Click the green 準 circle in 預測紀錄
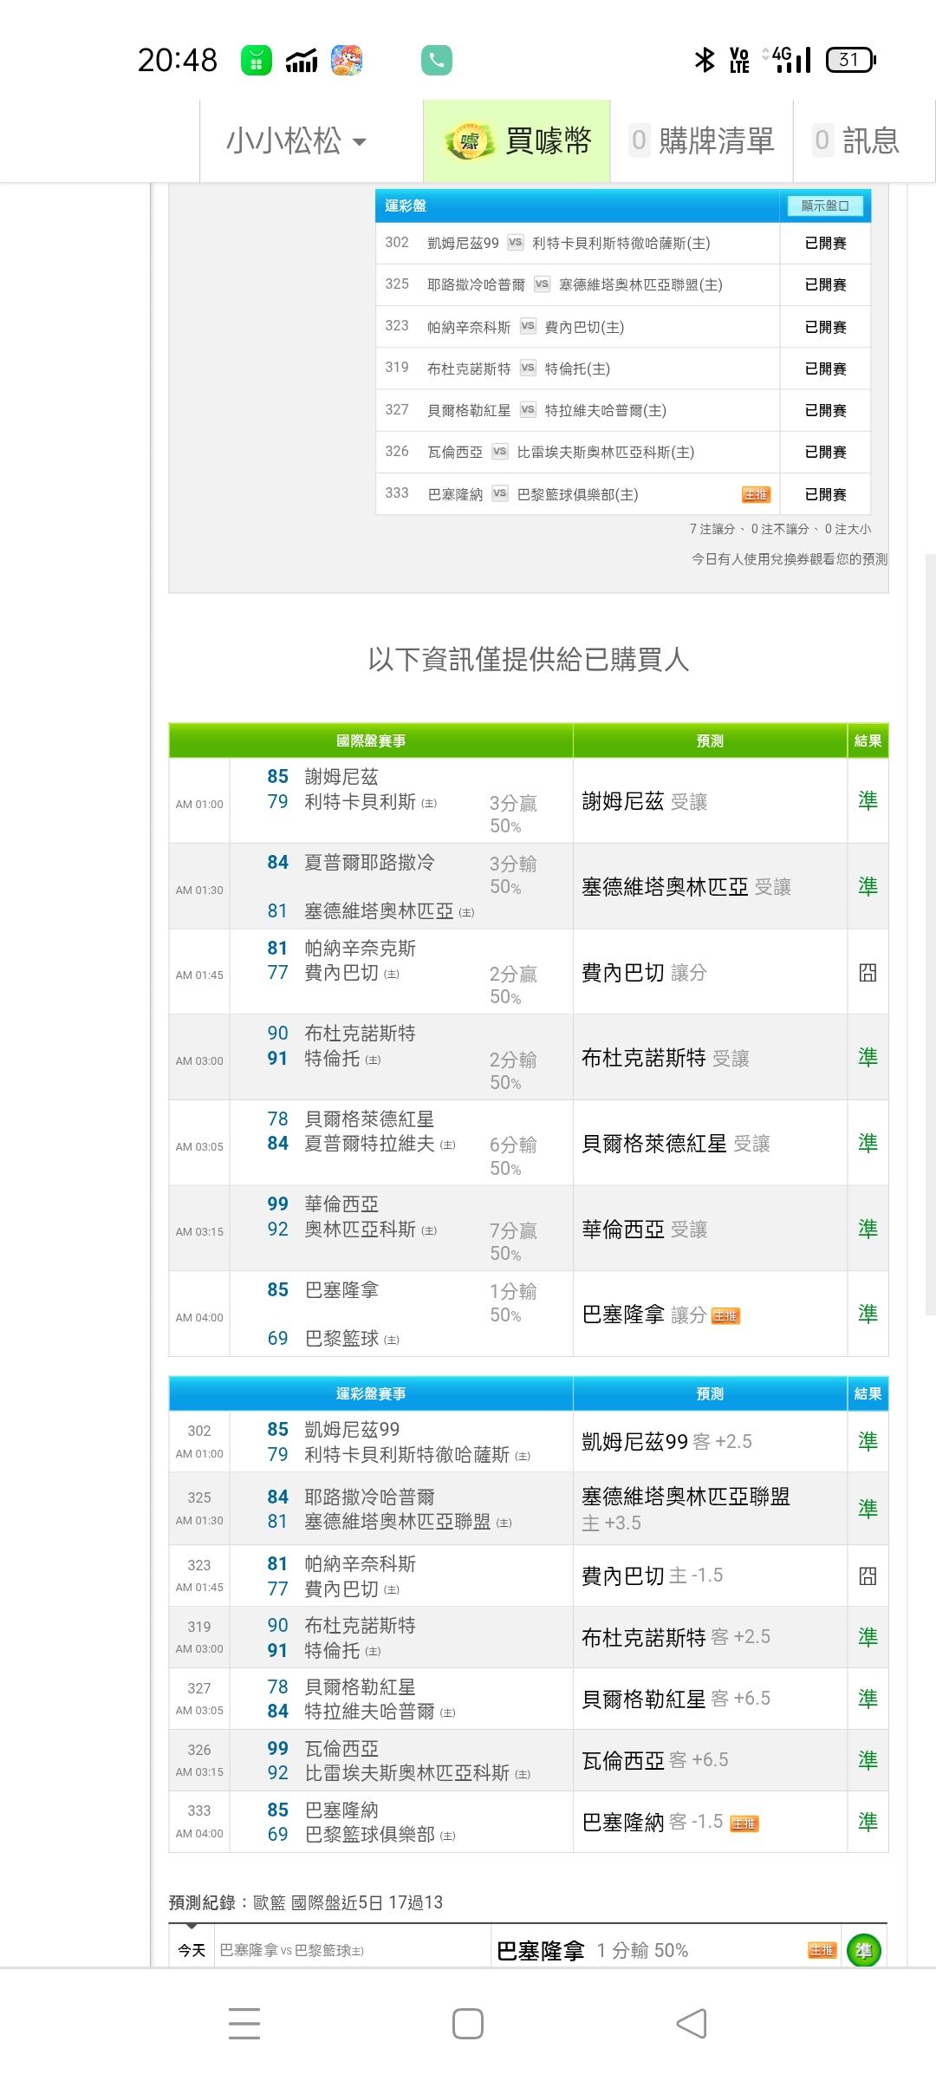936x2081 pixels. [x=864, y=1951]
